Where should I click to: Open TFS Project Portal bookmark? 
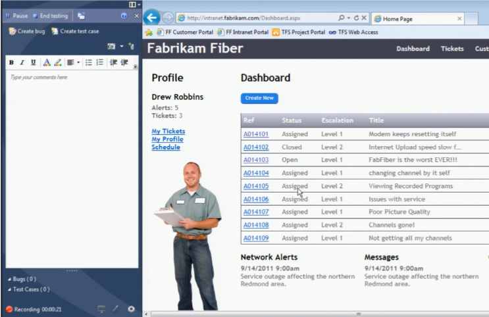click(298, 32)
